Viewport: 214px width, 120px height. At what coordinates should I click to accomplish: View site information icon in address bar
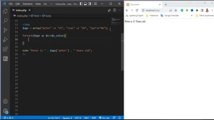(143, 10)
